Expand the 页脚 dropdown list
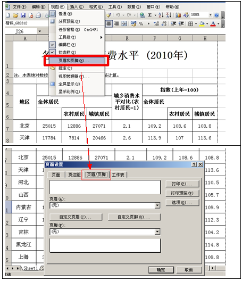242x281 pixels. (x=157, y=232)
